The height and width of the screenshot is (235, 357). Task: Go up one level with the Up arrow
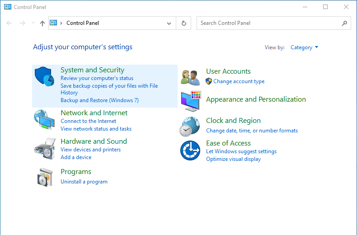42,23
